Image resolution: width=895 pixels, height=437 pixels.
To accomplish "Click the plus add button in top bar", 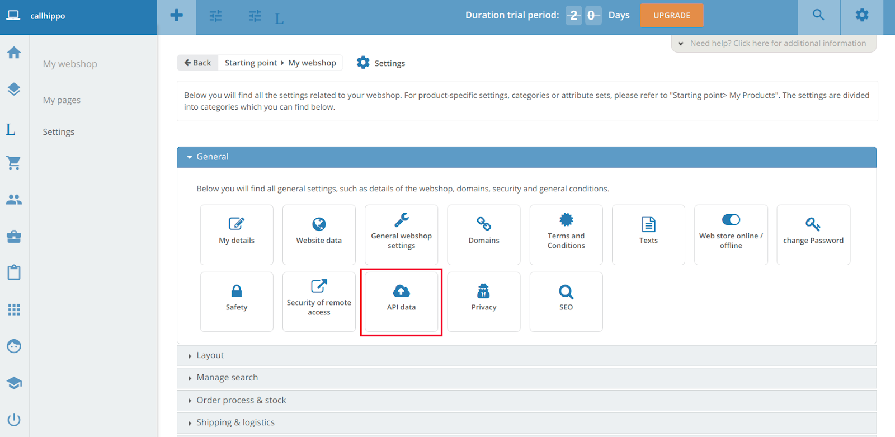I will [x=177, y=16].
